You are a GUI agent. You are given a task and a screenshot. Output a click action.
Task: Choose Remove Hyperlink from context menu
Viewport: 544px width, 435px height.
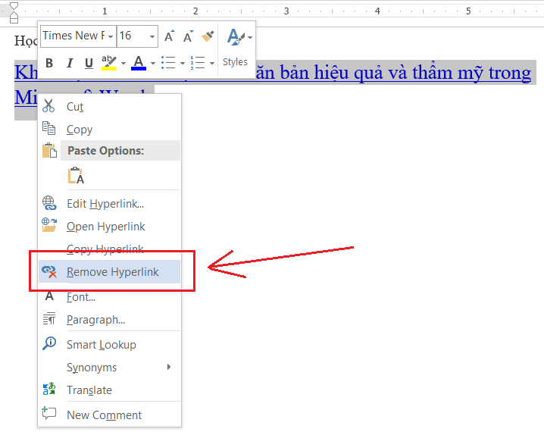[112, 271]
